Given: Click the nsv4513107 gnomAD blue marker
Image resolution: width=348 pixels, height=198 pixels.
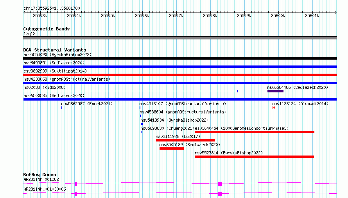Looking at the screenshot, I should coord(140,108).
